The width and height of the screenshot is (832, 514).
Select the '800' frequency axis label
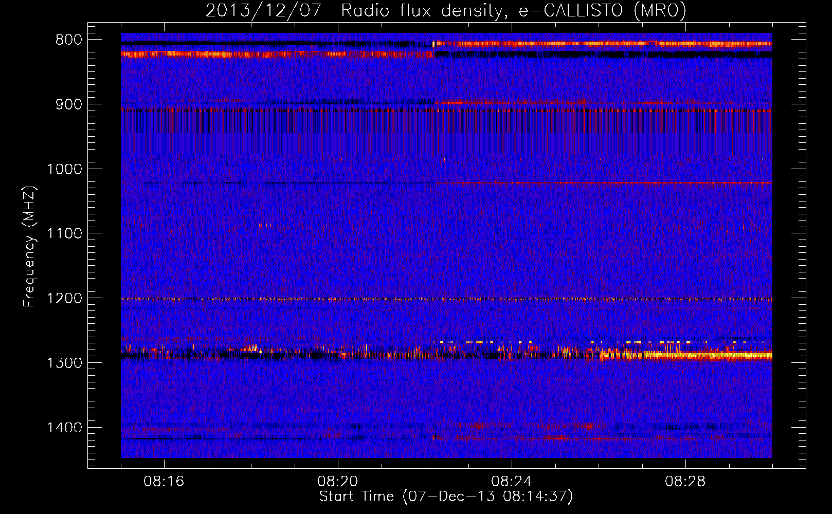point(69,40)
